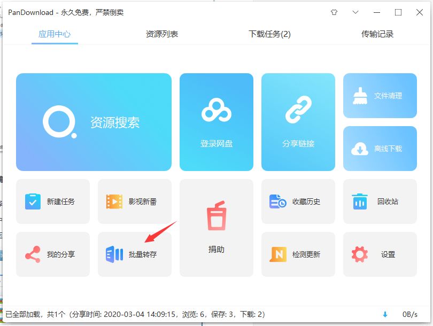The image size is (433, 326).
Task: Open 批量转存 label
Action: 143,254
